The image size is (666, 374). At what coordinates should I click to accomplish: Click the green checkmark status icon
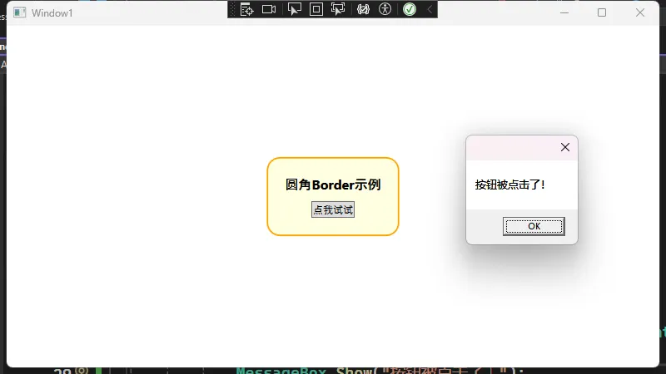coord(410,9)
